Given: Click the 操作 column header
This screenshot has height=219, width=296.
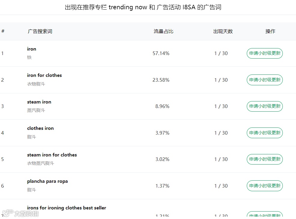Looking at the screenshot, I should (x=270, y=31).
